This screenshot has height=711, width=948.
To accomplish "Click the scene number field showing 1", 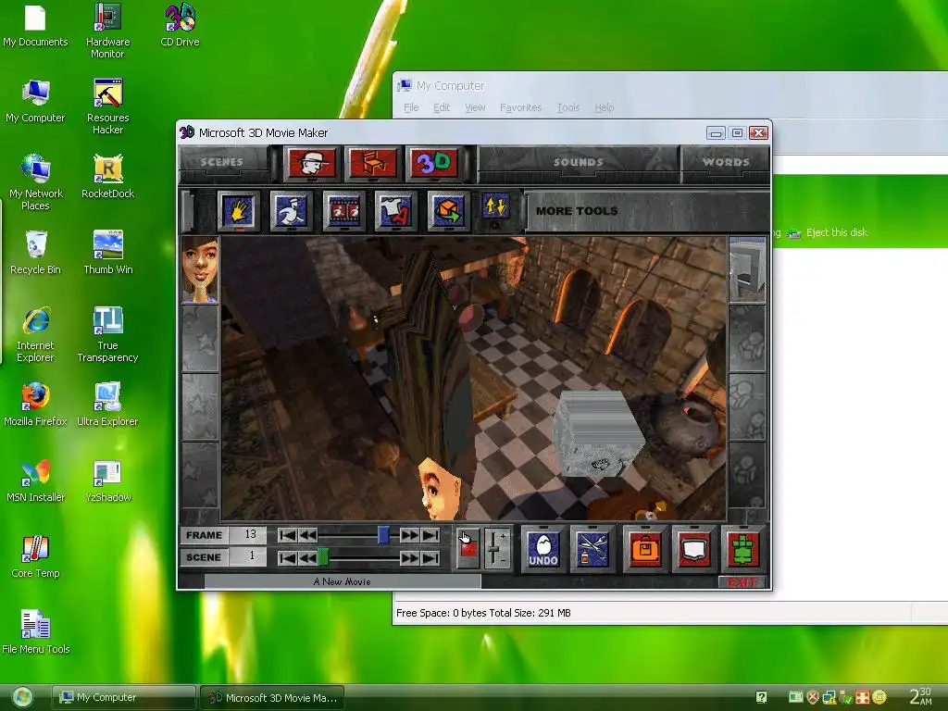I will pos(248,556).
